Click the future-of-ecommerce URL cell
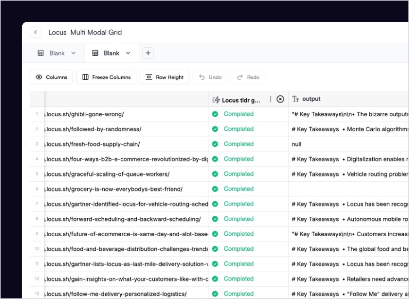Viewport: 409px width, 299px height. pyautogui.click(x=126, y=234)
